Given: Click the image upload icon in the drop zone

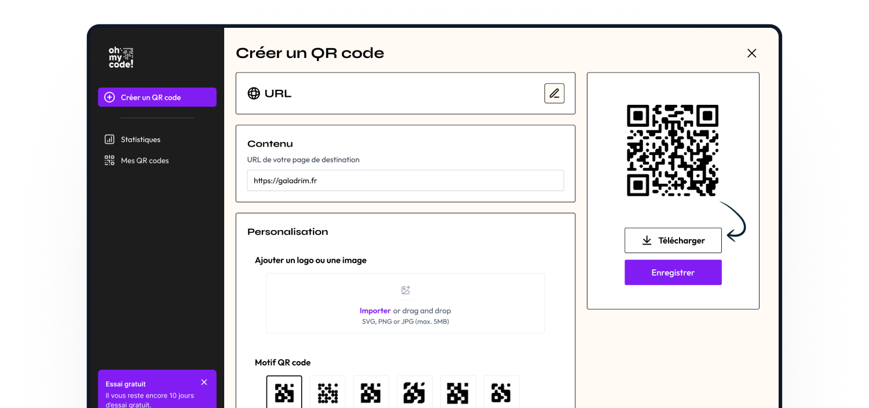Looking at the screenshot, I should pyautogui.click(x=406, y=290).
